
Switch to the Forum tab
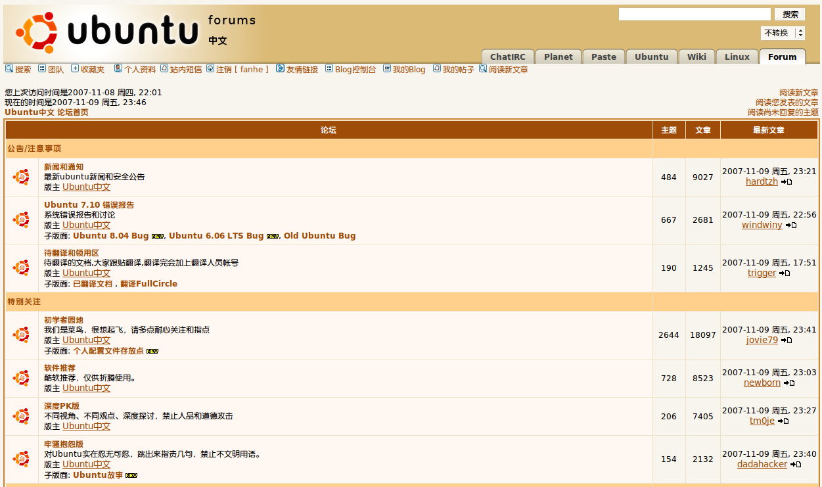pos(783,57)
